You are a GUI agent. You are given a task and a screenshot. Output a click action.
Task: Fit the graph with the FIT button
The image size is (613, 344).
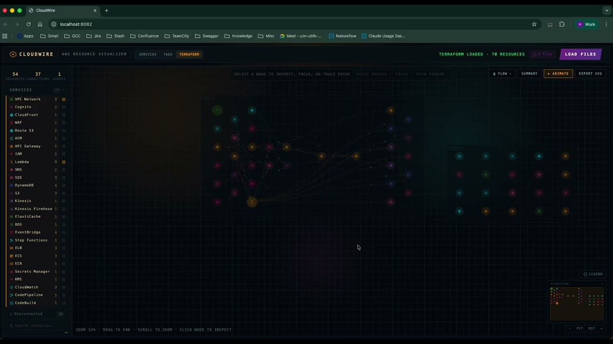(x=579, y=329)
